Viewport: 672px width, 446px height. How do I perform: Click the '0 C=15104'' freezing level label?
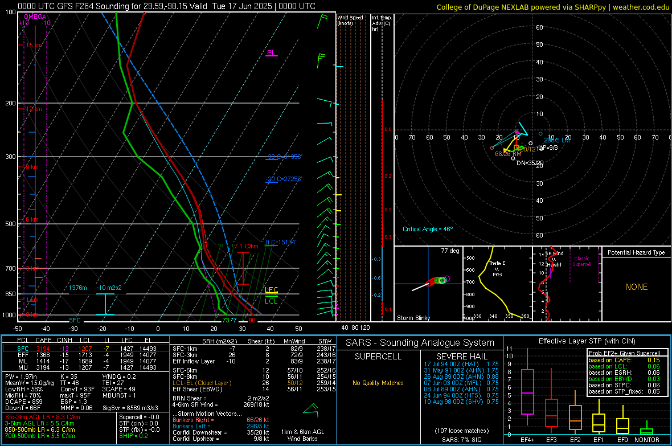[x=281, y=242]
